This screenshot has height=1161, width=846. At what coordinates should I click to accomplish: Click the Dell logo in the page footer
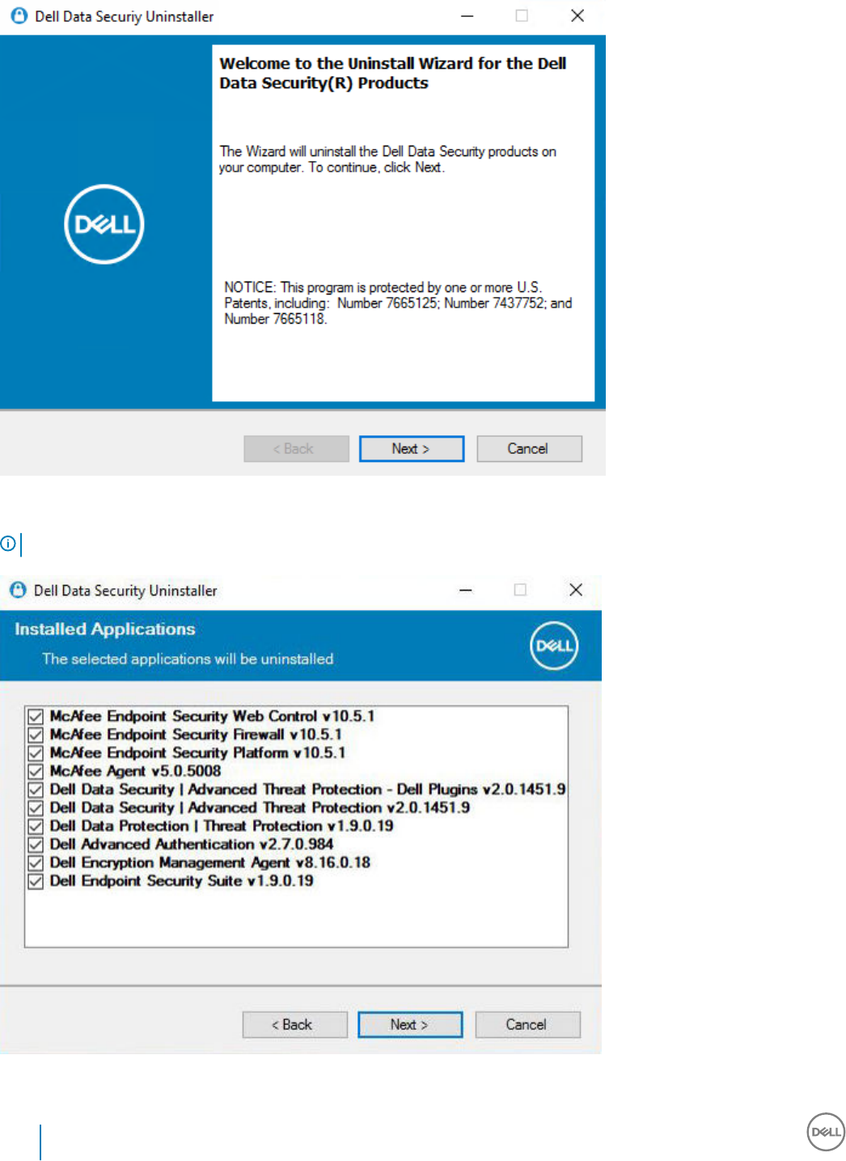(826, 1132)
